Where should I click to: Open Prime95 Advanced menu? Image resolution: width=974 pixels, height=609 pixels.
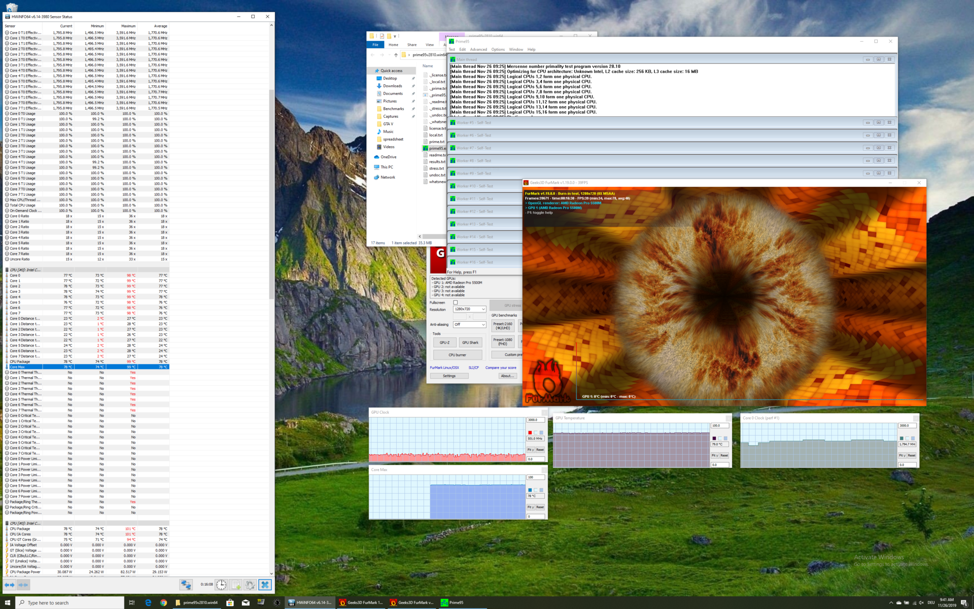point(478,49)
